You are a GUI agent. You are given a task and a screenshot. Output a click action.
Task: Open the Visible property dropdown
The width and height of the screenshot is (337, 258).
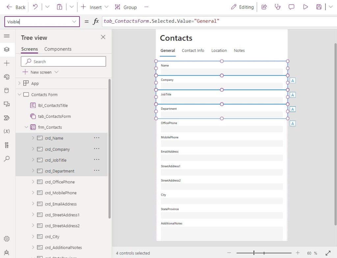(x=74, y=22)
